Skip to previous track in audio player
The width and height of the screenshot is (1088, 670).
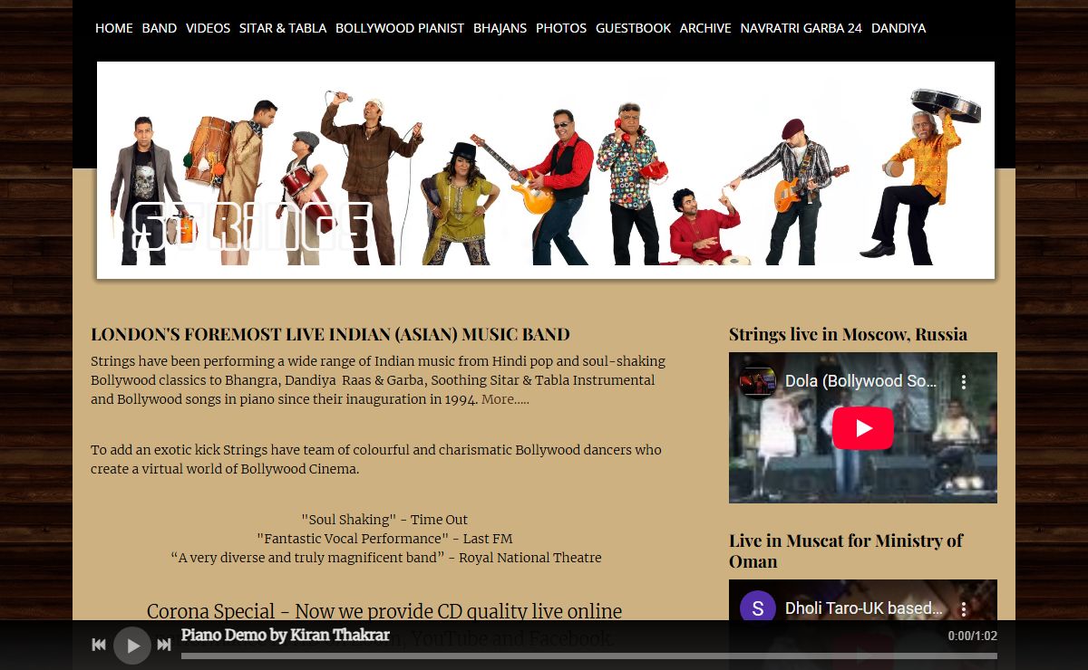coord(99,646)
